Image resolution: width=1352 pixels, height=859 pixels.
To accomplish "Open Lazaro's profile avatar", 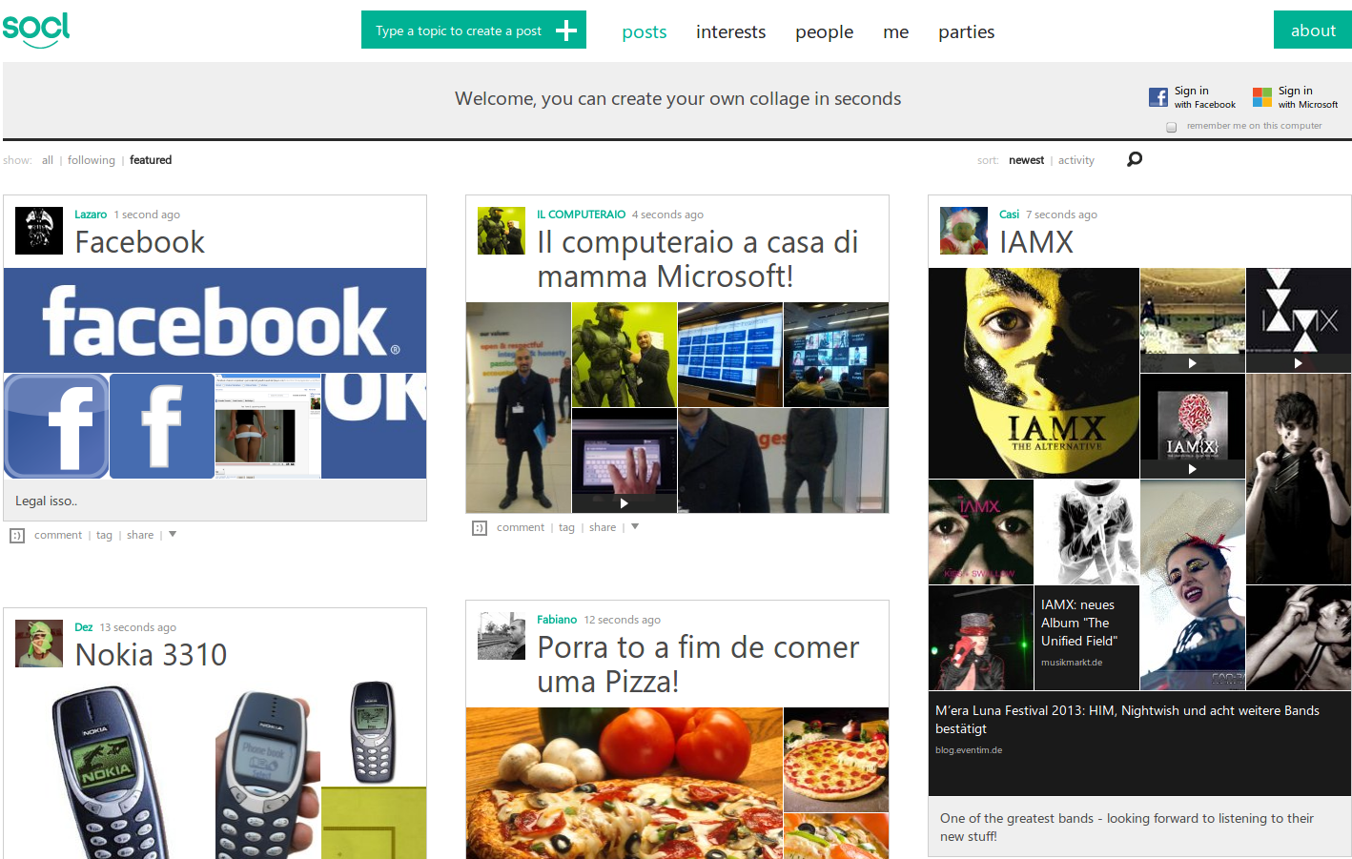I will pos(39,231).
